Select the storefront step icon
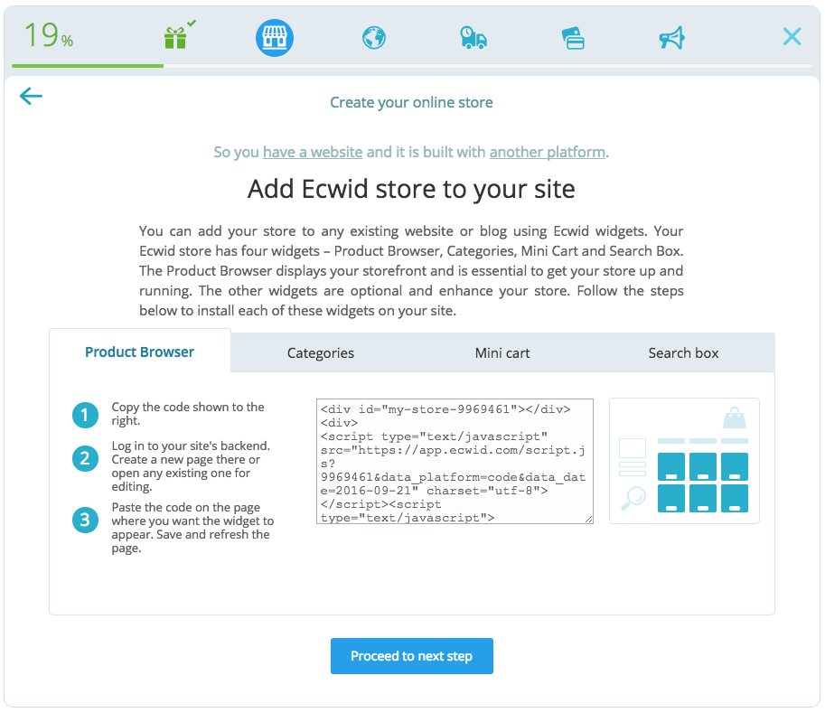Viewport: 825px width, 713px height. [x=275, y=38]
